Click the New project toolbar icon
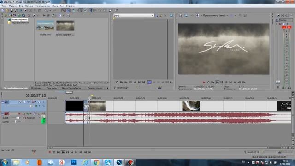 coord(3,10)
